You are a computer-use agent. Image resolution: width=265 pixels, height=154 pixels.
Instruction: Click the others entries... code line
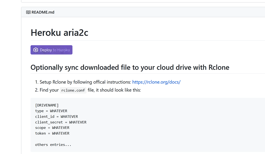tap(53, 145)
